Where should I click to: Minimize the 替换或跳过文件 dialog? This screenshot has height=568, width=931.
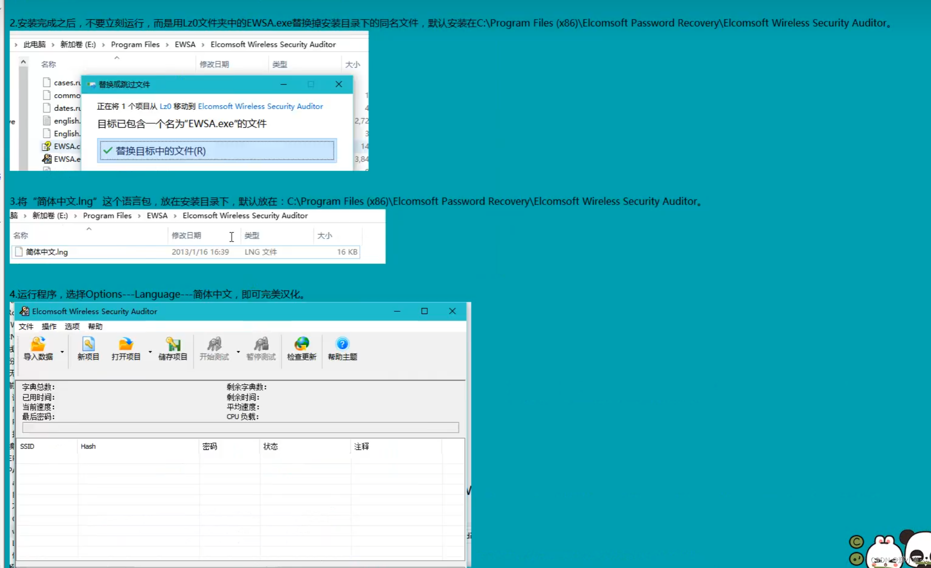click(283, 84)
